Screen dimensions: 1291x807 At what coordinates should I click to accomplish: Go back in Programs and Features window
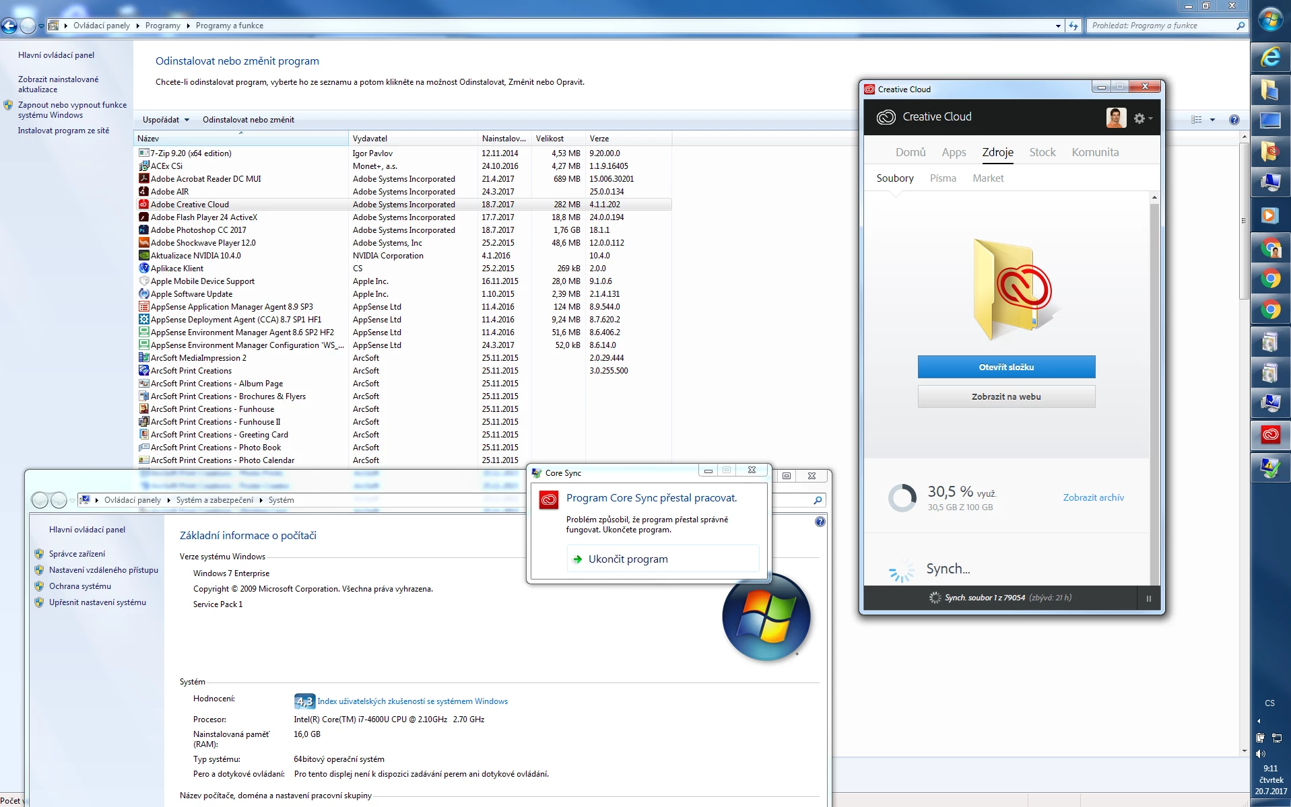(9, 26)
